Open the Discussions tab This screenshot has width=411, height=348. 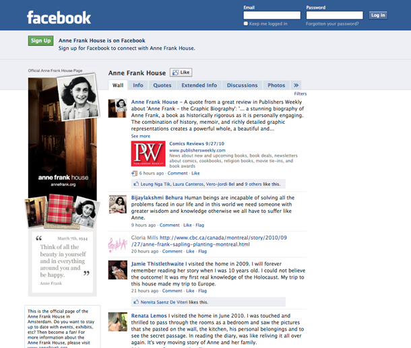(x=242, y=85)
